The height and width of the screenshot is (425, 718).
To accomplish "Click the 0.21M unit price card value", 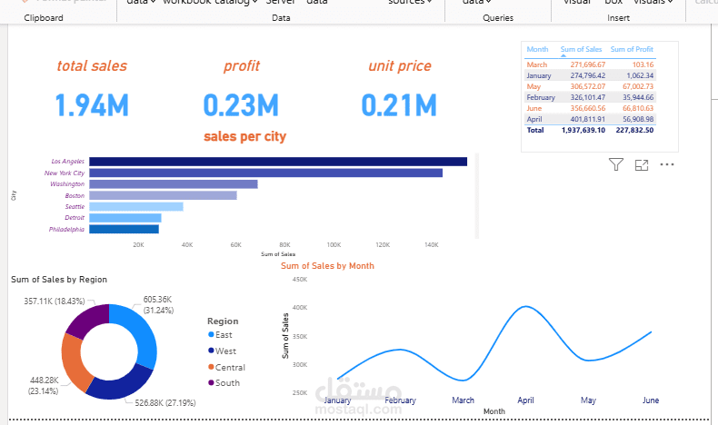I will [x=399, y=105].
